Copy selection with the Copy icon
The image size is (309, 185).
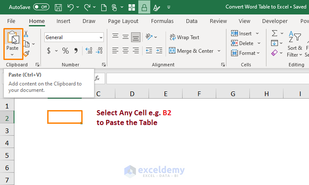click(x=27, y=44)
